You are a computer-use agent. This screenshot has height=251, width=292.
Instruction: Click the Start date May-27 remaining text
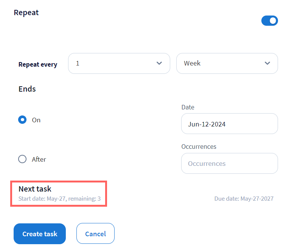click(x=59, y=198)
